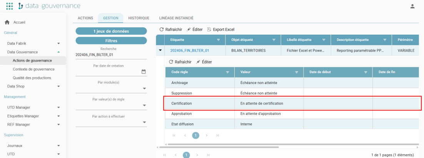
Task: Open filter icon on Libellé étiquette column
Action: 324,40
